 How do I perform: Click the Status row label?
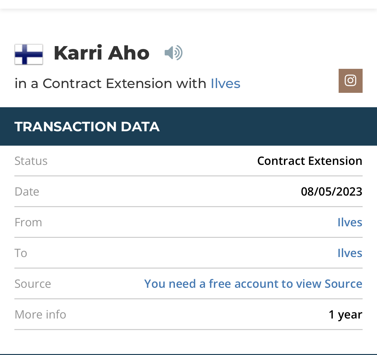[31, 161]
